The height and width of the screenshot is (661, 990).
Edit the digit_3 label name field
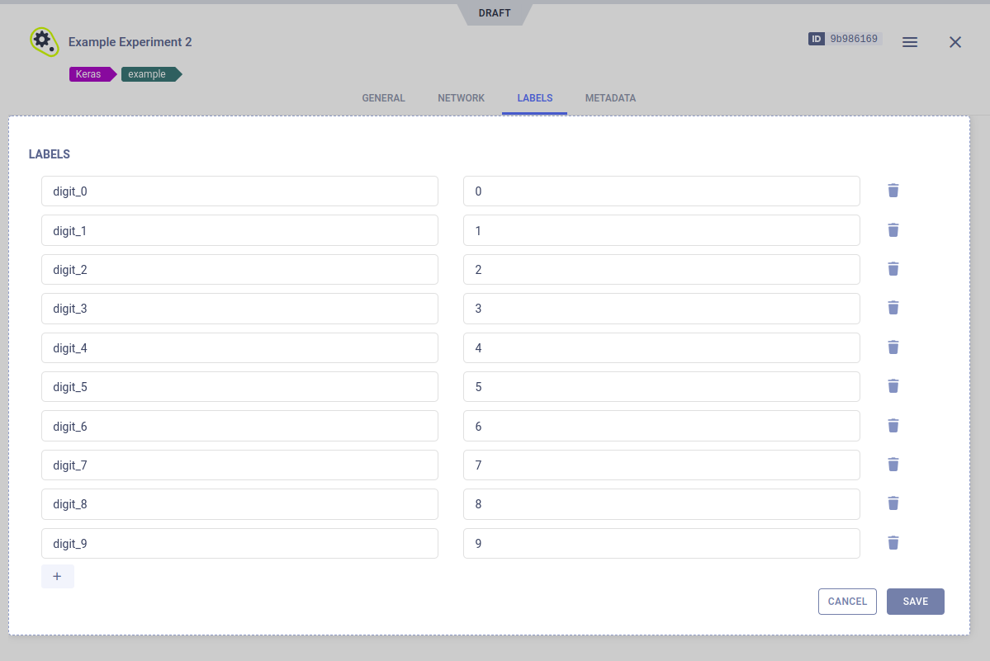coord(239,309)
